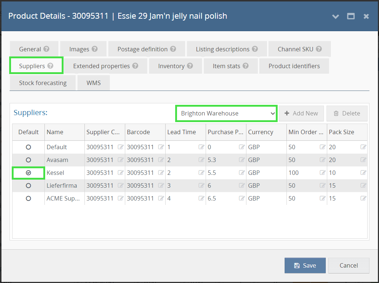Save the product changes
Viewport: 379px width, 283px height.
coord(305,265)
